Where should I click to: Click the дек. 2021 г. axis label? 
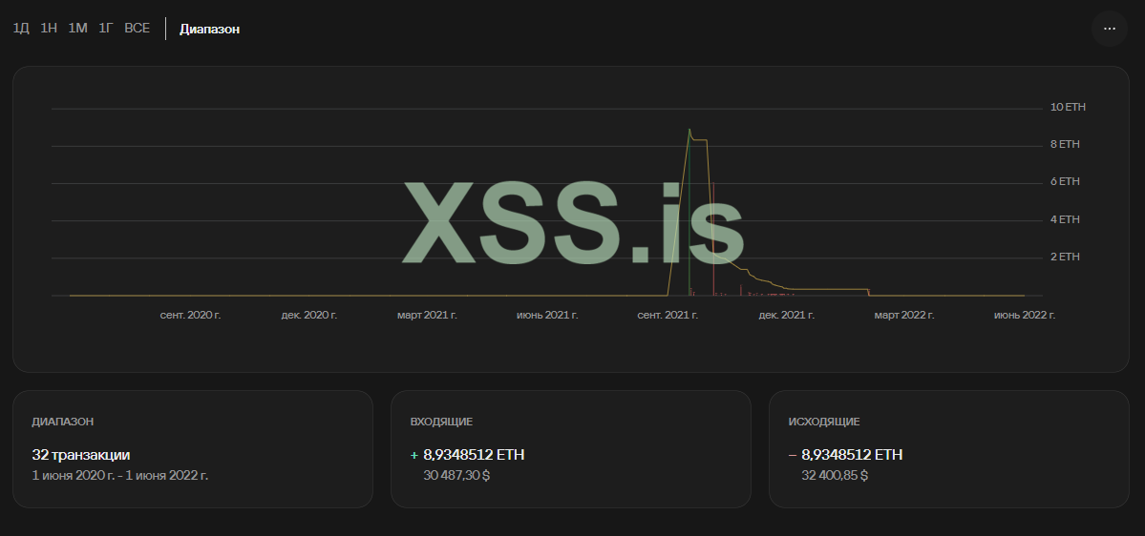point(787,315)
